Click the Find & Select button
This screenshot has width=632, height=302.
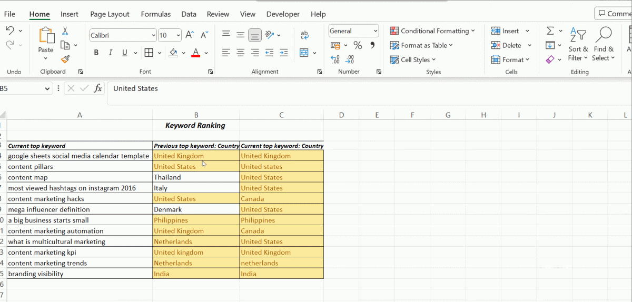[604, 45]
